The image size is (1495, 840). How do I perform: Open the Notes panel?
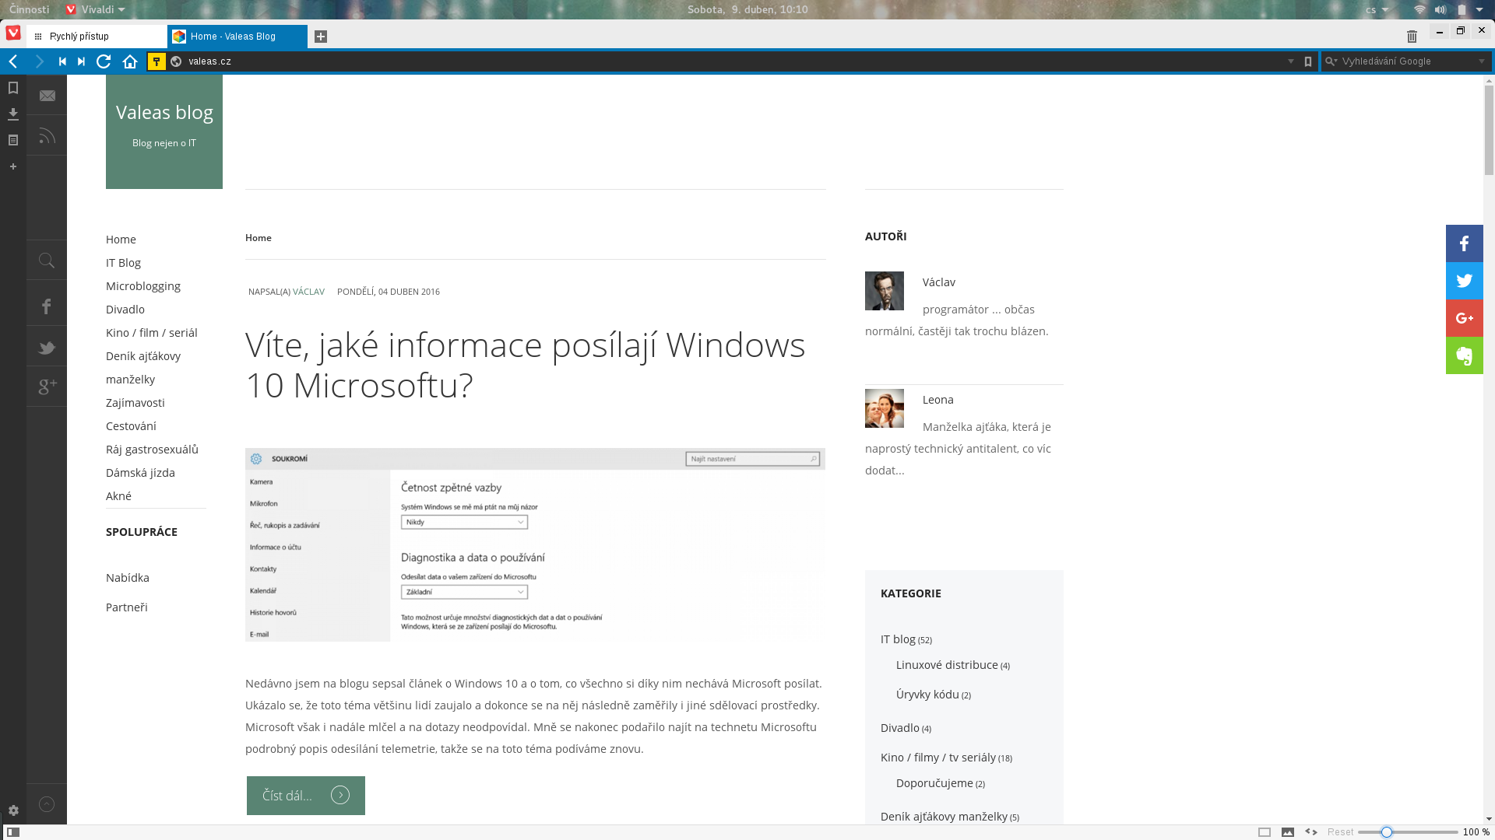tap(13, 140)
